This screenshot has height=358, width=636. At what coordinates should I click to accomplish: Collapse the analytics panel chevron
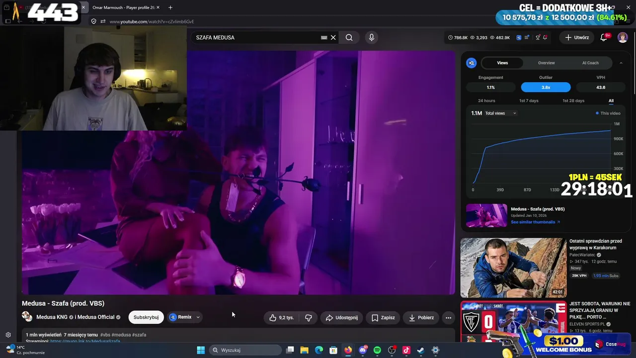621,63
